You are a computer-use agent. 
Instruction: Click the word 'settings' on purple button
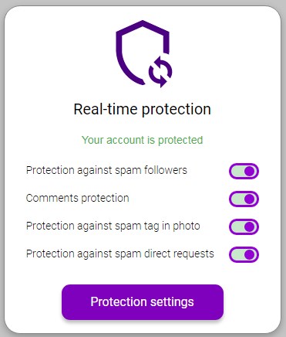tap(172, 302)
